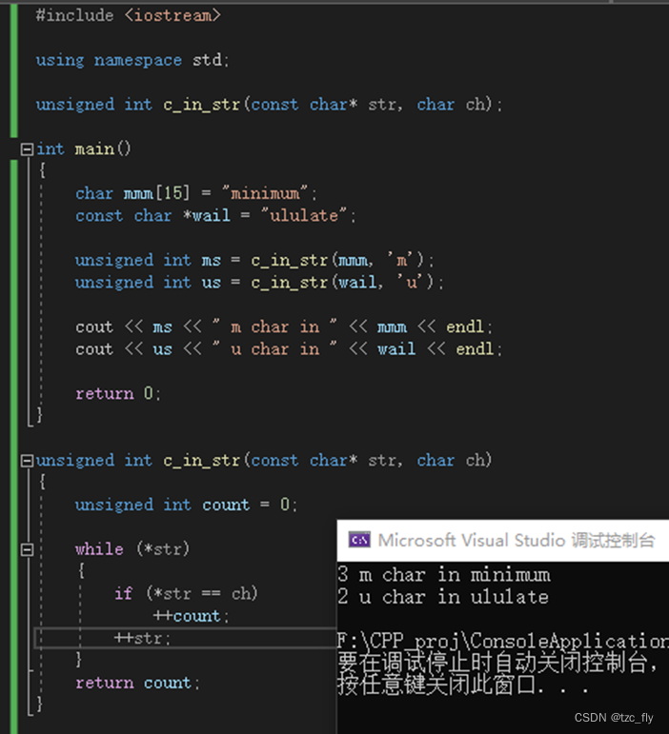Click the #include <iostream> line
Screen dimensions: 669x734
128,15
